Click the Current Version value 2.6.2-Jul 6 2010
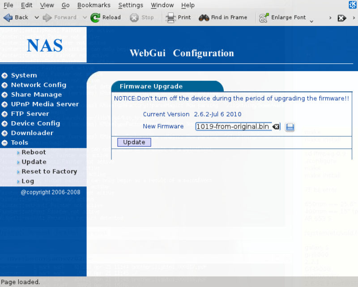 click(x=217, y=114)
